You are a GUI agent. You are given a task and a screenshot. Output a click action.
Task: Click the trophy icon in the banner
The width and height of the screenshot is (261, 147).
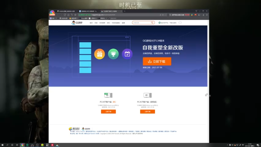pyautogui.click(x=113, y=54)
